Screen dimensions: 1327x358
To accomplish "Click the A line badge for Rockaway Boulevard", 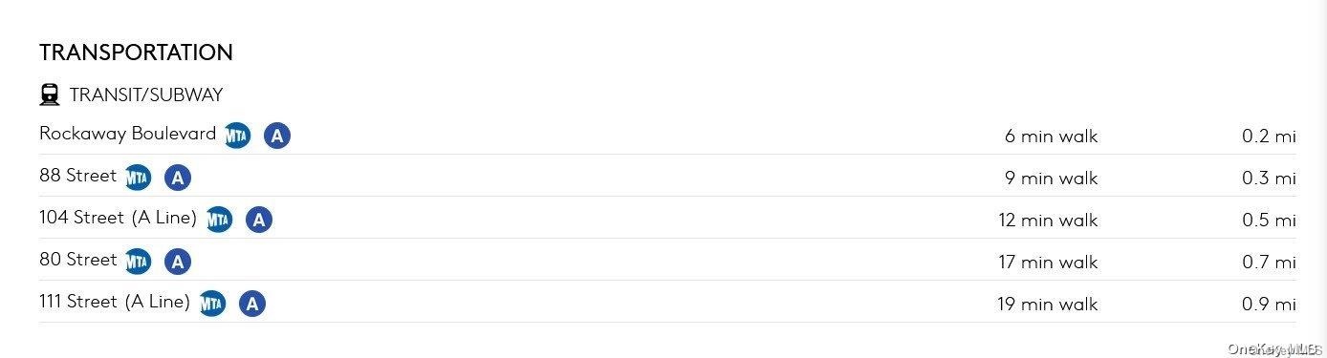I will pyautogui.click(x=277, y=136).
